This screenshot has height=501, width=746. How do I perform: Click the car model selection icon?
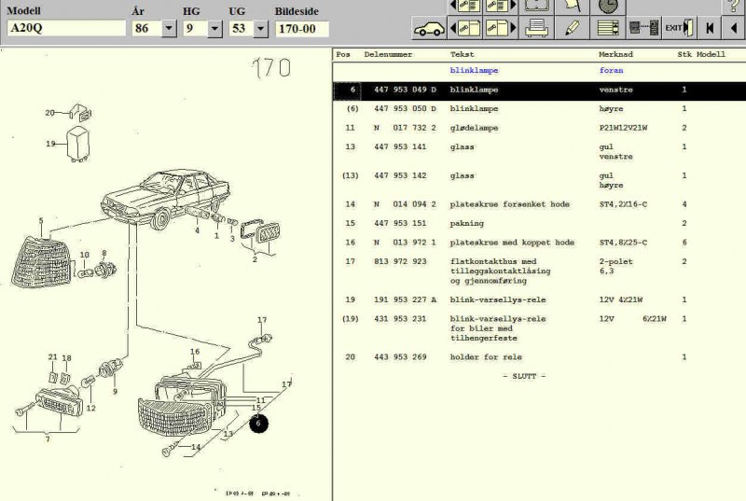point(429,28)
